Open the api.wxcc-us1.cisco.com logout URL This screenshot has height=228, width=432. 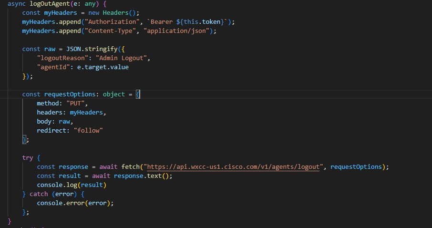coord(233,167)
